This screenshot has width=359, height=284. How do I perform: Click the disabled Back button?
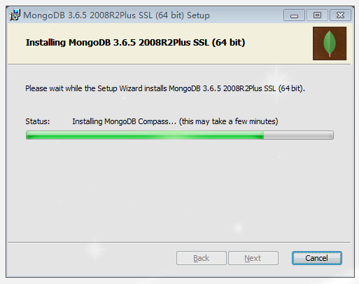(202, 258)
